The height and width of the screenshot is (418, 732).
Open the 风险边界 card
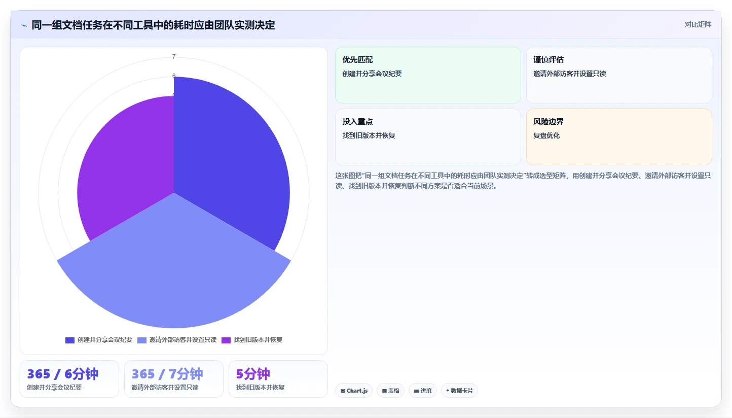click(x=619, y=137)
